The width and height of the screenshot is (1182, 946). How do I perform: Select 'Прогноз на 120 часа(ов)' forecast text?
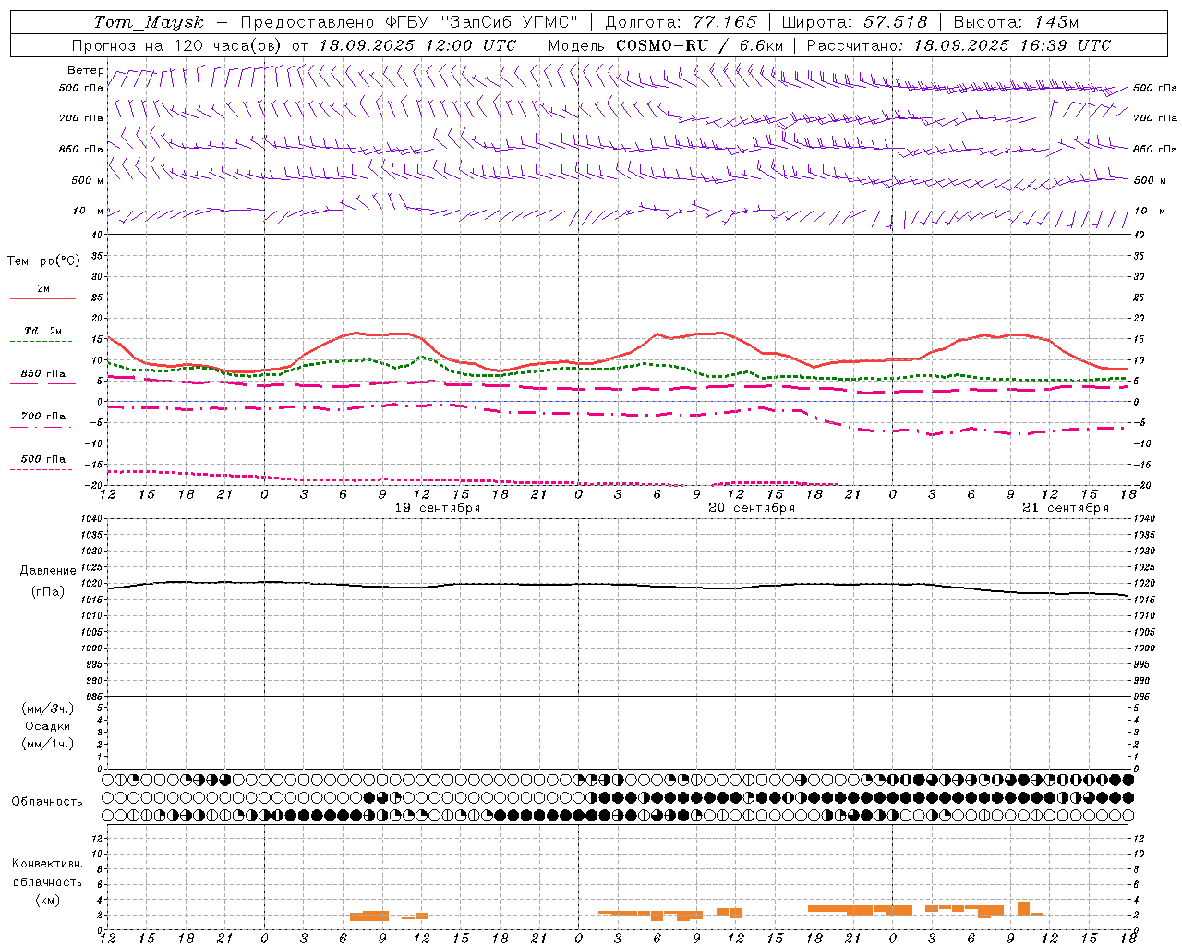click(179, 45)
